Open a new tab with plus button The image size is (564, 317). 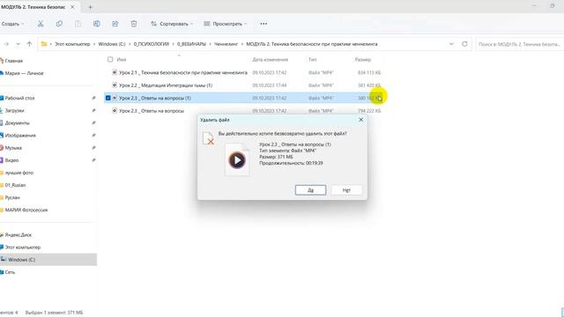click(90, 7)
